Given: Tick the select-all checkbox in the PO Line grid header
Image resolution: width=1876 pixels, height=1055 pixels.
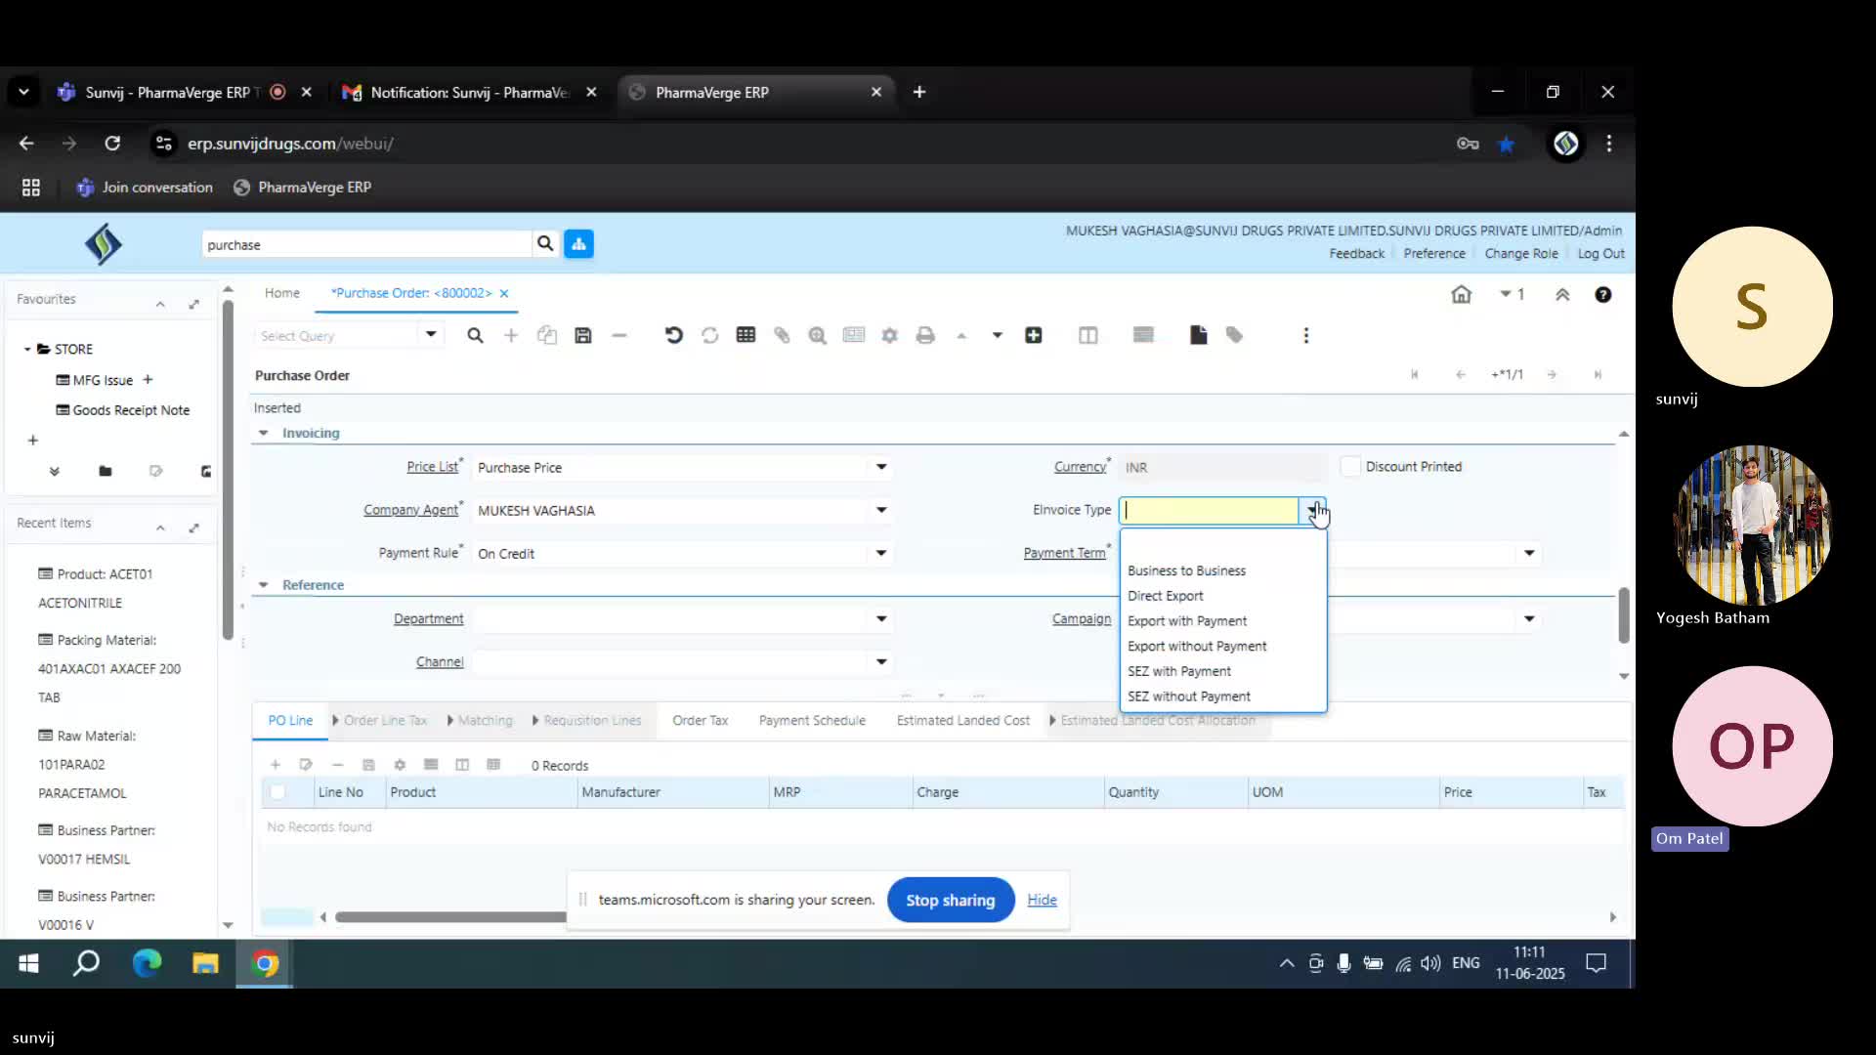Looking at the screenshot, I should click(277, 792).
